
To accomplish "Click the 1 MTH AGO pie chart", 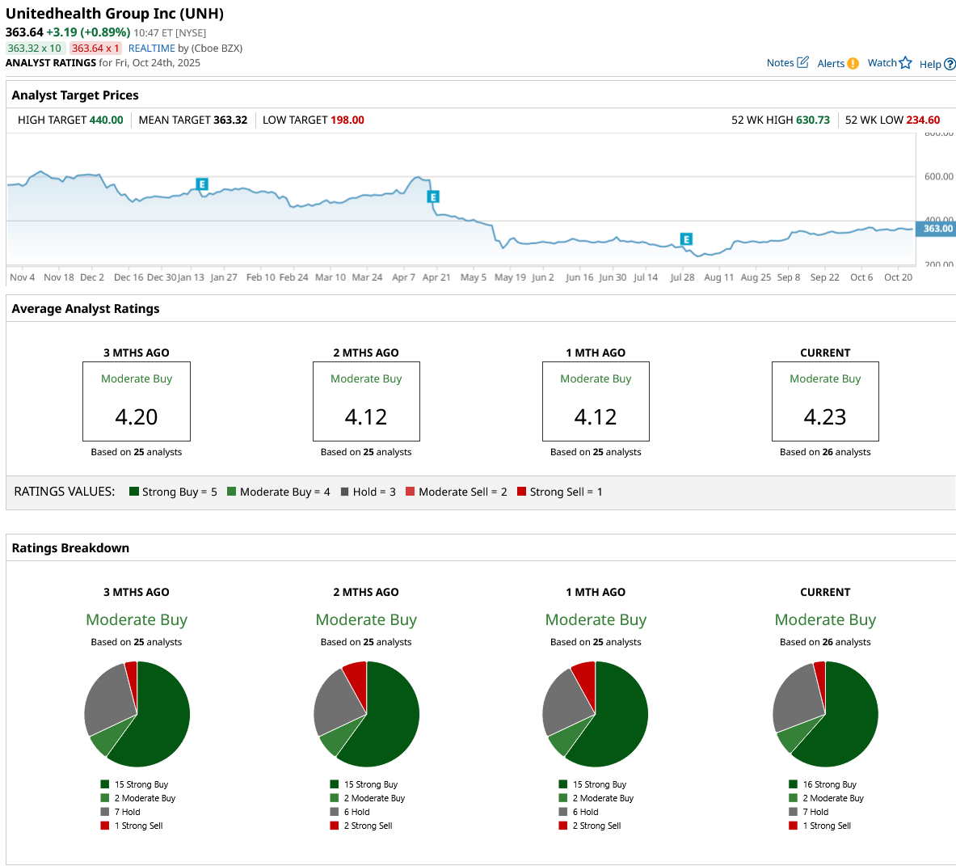I will click(x=596, y=714).
